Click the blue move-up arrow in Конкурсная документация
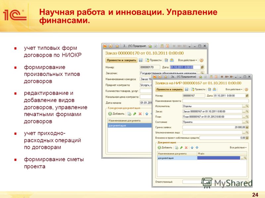The height and width of the screenshot is (198, 265). pyautogui.click(x=147, y=114)
